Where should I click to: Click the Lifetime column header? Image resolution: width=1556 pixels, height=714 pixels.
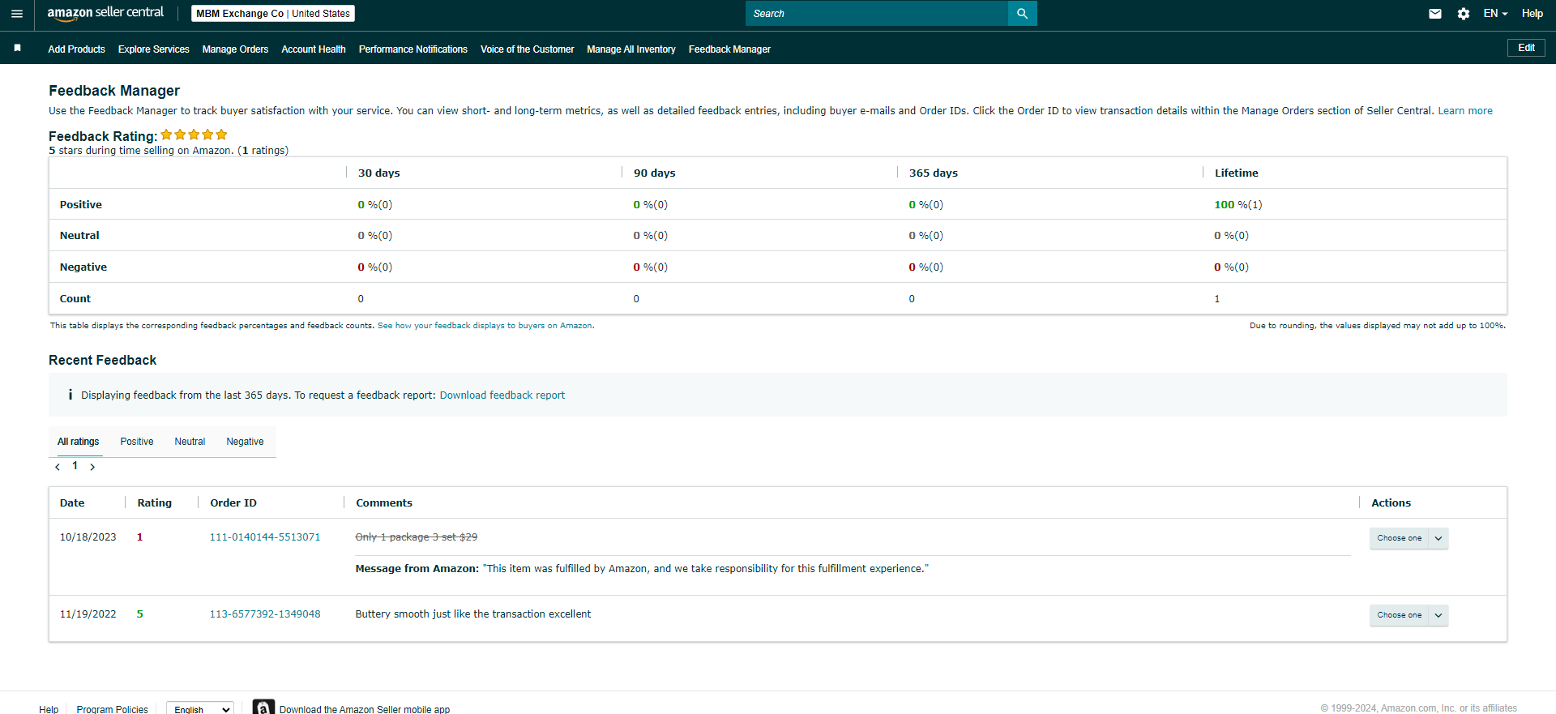point(1237,173)
